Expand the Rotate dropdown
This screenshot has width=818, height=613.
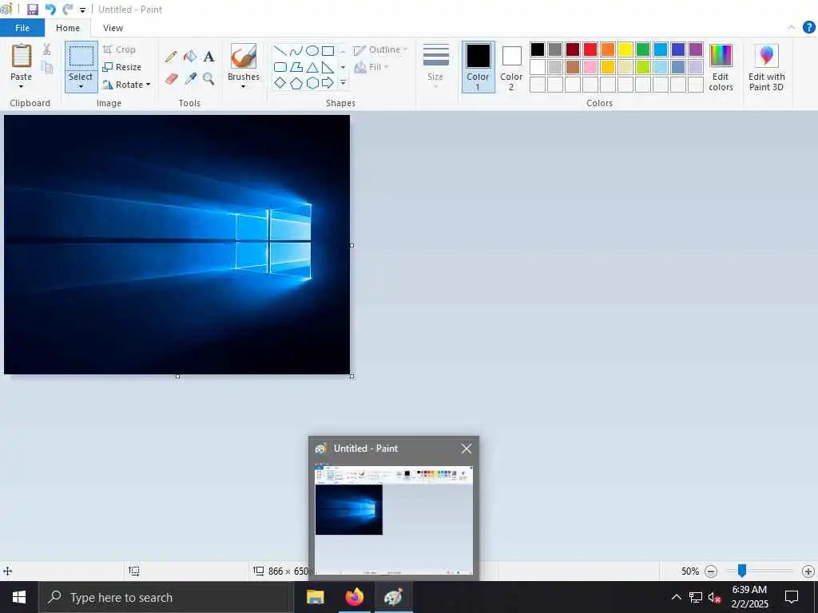[148, 85]
